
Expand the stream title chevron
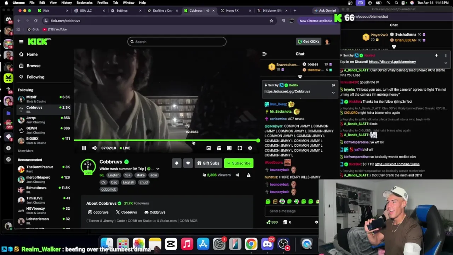click(x=157, y=169)
